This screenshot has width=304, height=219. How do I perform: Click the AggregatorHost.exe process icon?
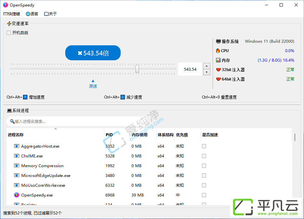pyautogui.click(x=17, y=146)
